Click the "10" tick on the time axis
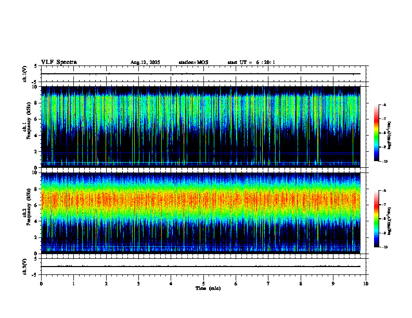The image size is (412, 318). tap(366, 284)
